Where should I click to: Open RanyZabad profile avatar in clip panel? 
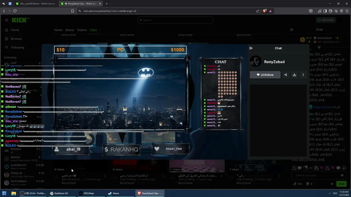[256, 62]
